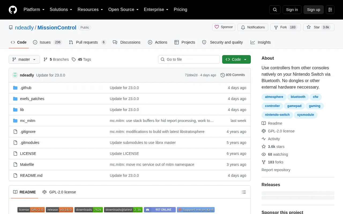Open the exefs_patches folder

coord(32,99)
